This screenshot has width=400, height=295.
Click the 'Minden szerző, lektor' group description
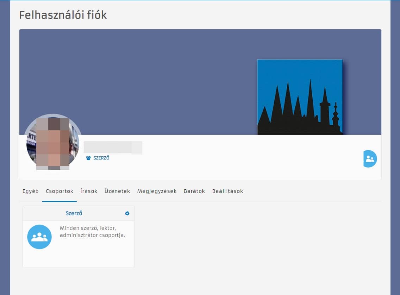click(92, 232)
